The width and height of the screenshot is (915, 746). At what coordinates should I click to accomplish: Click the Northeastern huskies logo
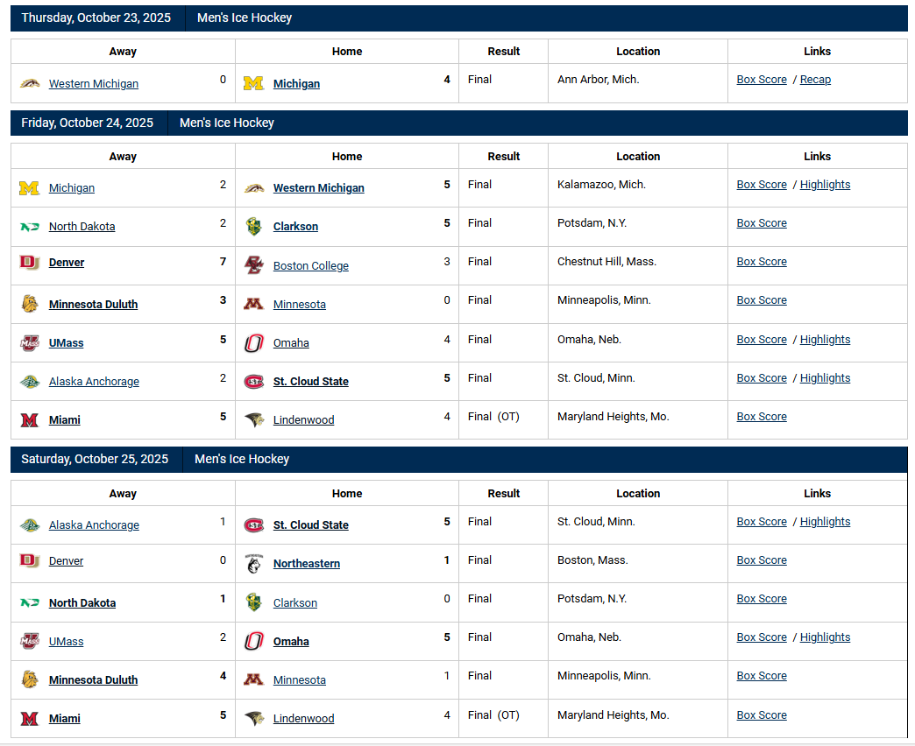tap(253, 563)
